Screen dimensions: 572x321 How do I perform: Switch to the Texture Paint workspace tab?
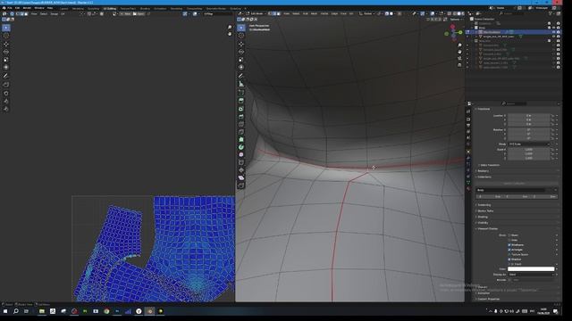(x=128, y=8)
